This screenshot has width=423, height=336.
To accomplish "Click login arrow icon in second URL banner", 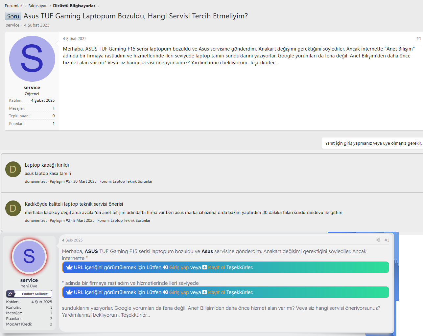I will [x=165, y=292].
